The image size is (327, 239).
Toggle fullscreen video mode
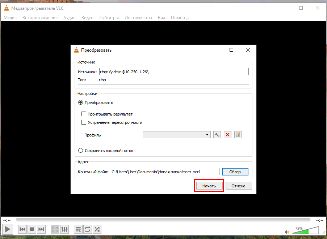click(x=55, y=229)
